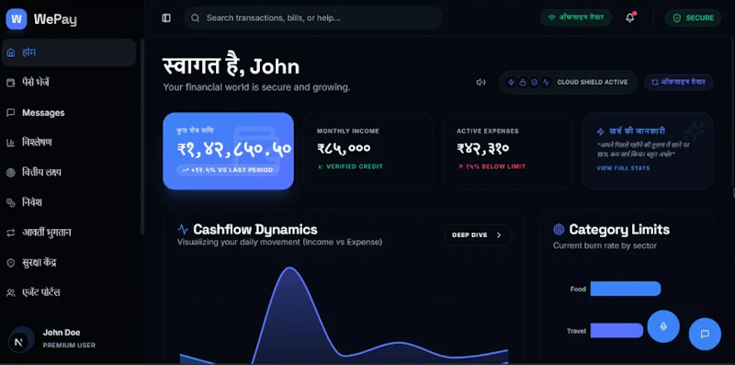Screen dimensions: 735x365
Task: Click the repeat arrows icon beside आवर्ती भुगतान
Action: tap(10, 233)
